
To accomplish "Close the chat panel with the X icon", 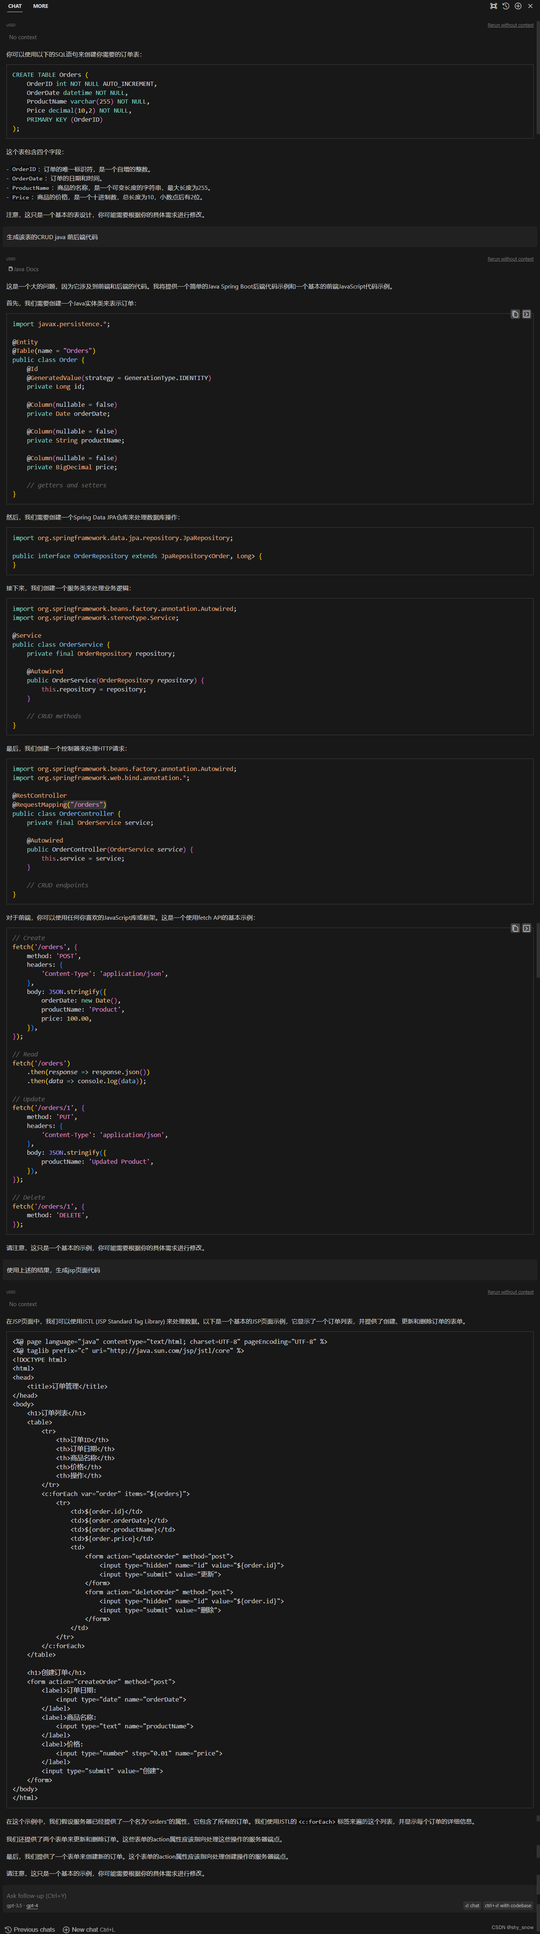I will pyautogui.click(x=529, y=6).
